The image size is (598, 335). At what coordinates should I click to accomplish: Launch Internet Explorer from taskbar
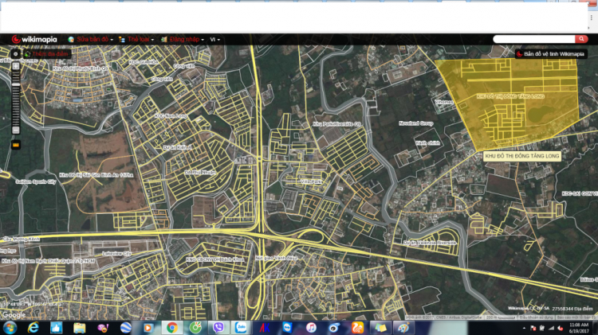(x=33, y=328)
